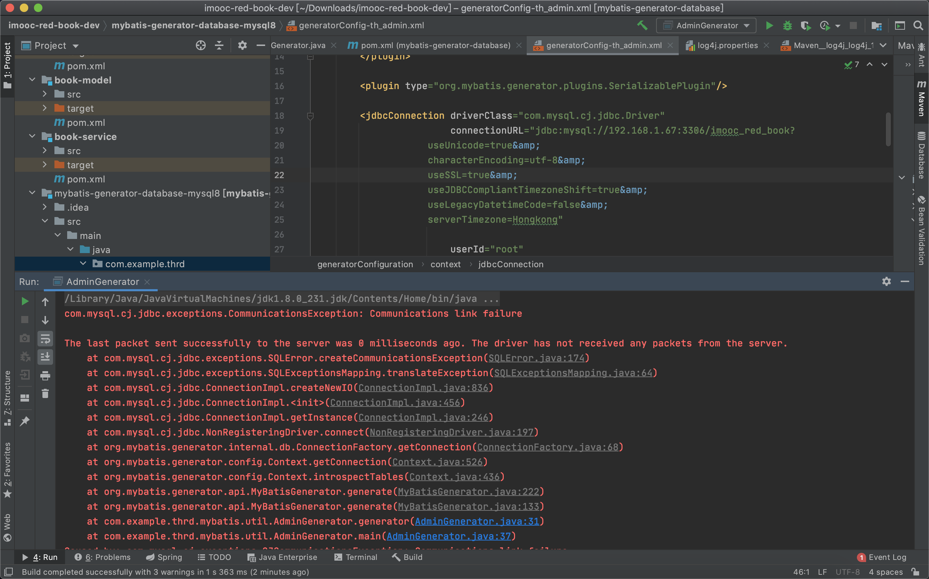
Task: Hide the Project panel with minus icon
Action: [261, 46]
